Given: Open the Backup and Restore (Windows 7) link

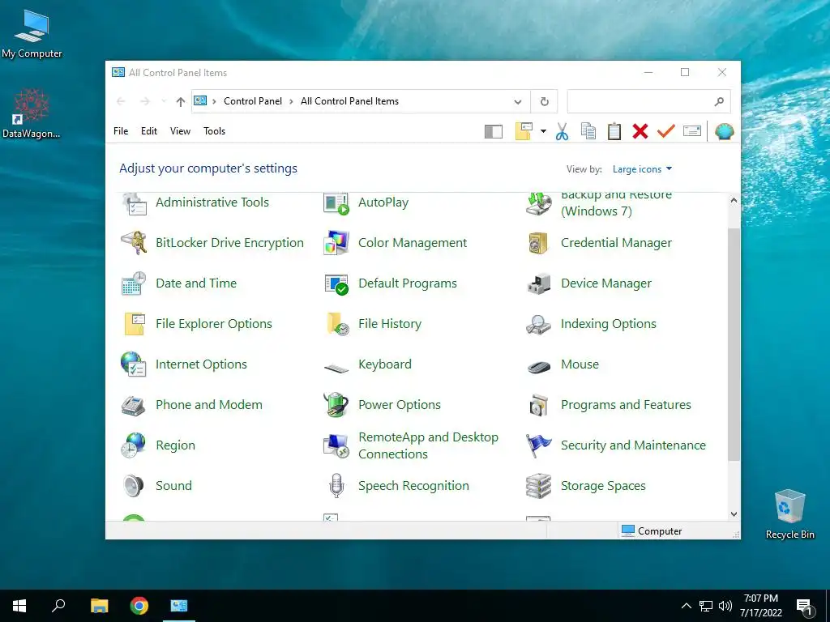Looking at the screenshot, I should point(616,203).
